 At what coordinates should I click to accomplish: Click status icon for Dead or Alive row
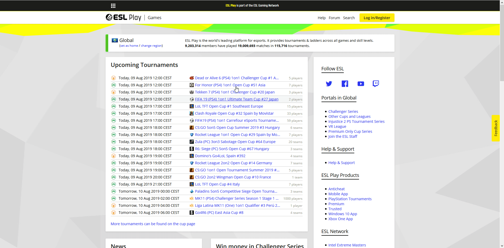[113, 78]
